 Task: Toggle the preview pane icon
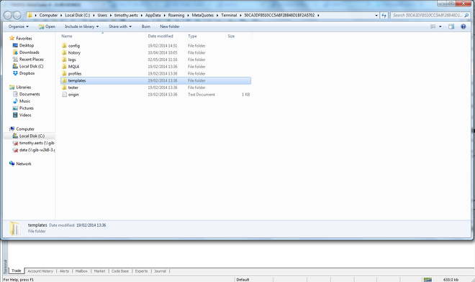(x=451, y=27)
